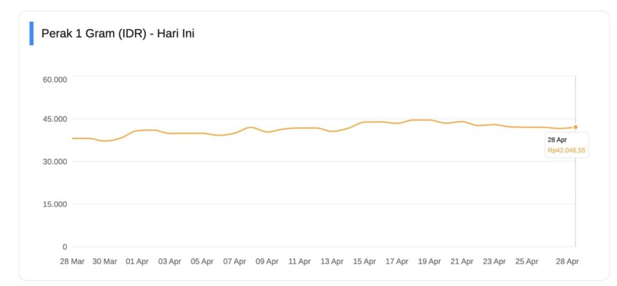Click the orange data point marker on the line

pos(575,127)
